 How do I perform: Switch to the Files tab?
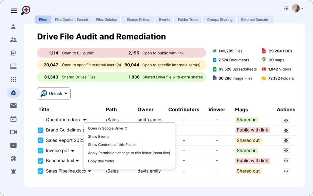(43, 20)
